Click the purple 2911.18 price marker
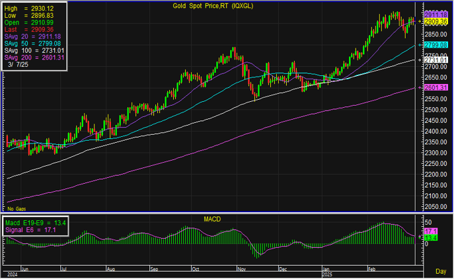This screenshot has width=454, height=279. pyautogui.click(x=437, y=14)
